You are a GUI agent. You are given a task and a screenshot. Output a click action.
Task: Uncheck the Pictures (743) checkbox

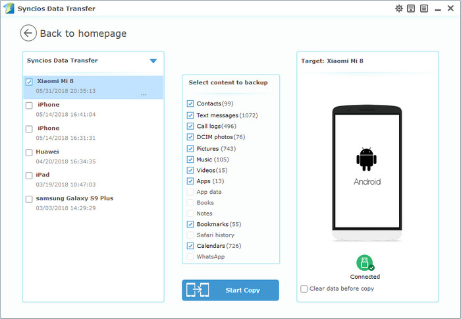tap(190, 148)
